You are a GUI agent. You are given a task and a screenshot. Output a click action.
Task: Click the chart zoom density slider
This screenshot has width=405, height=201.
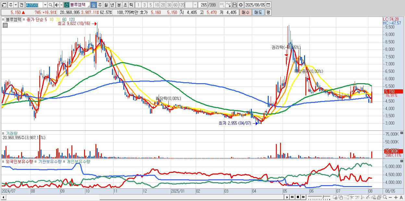319,197
